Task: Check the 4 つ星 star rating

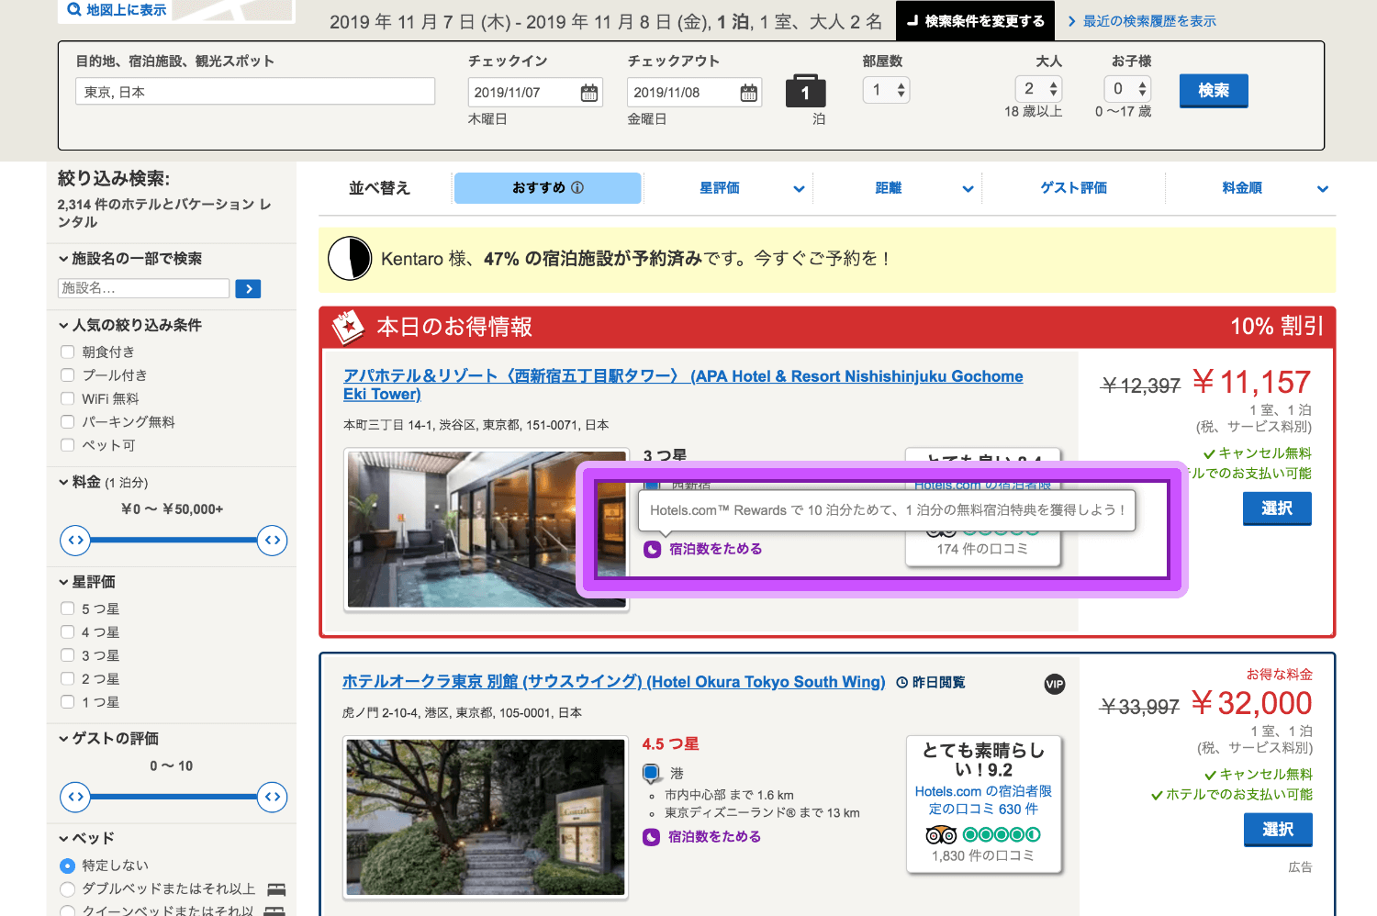Action: [67, 631]
